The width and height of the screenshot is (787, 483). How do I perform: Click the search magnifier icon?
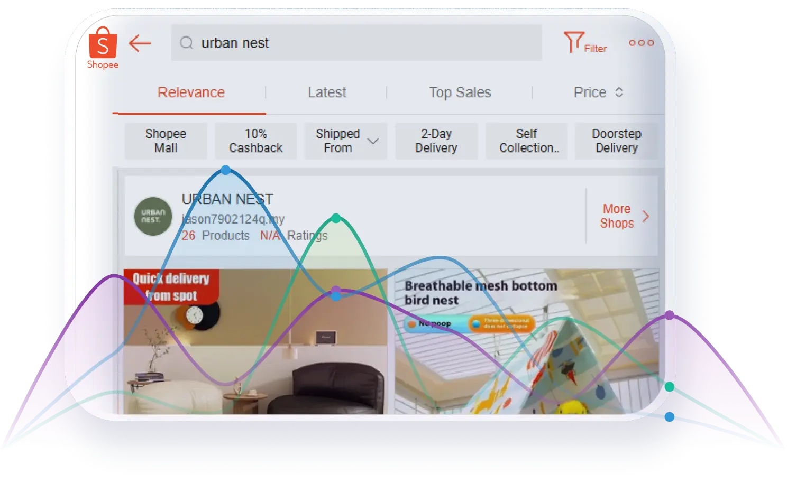click(186, 43)
